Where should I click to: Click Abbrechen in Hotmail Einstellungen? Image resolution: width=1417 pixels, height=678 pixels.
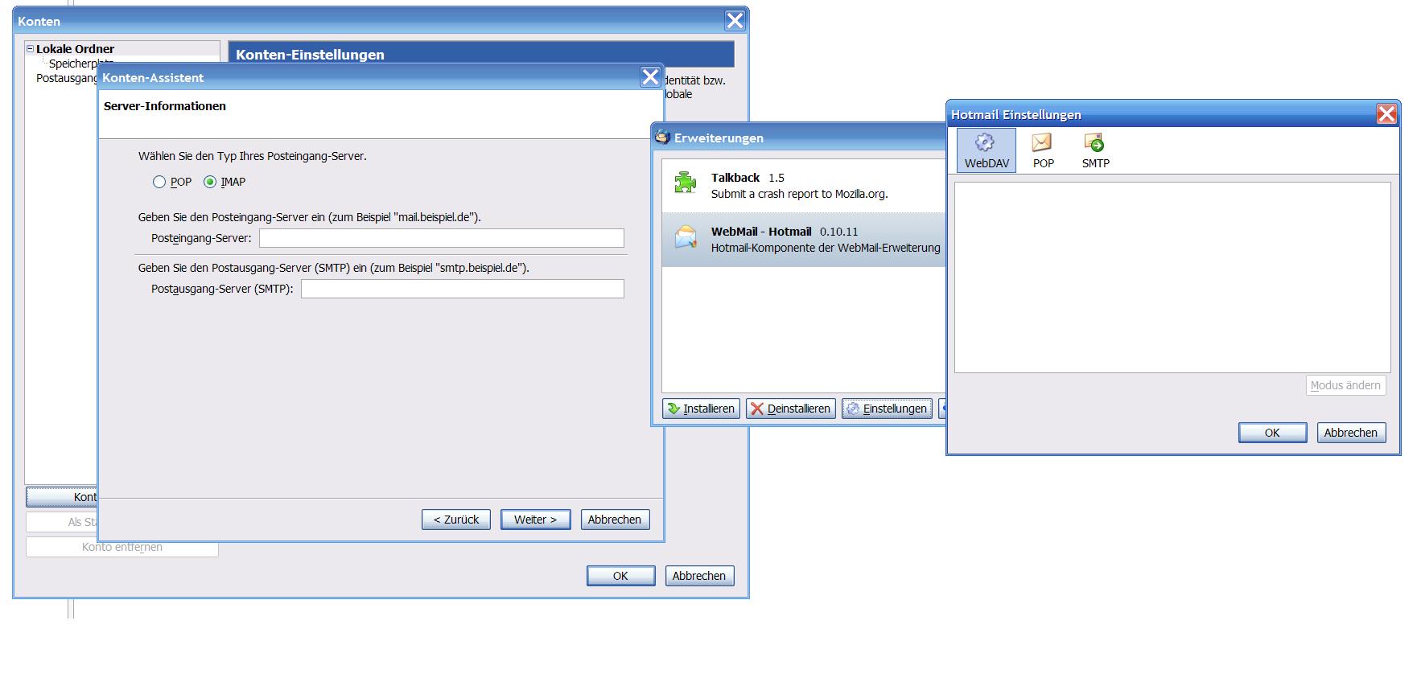coord(1351,433)
